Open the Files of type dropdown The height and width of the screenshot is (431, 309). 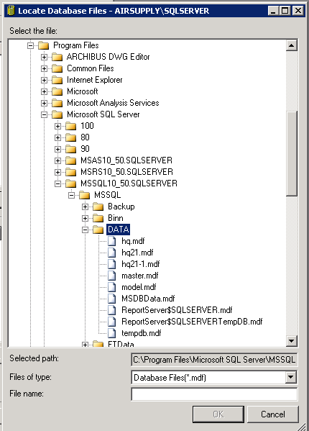(x=291, y=377)
